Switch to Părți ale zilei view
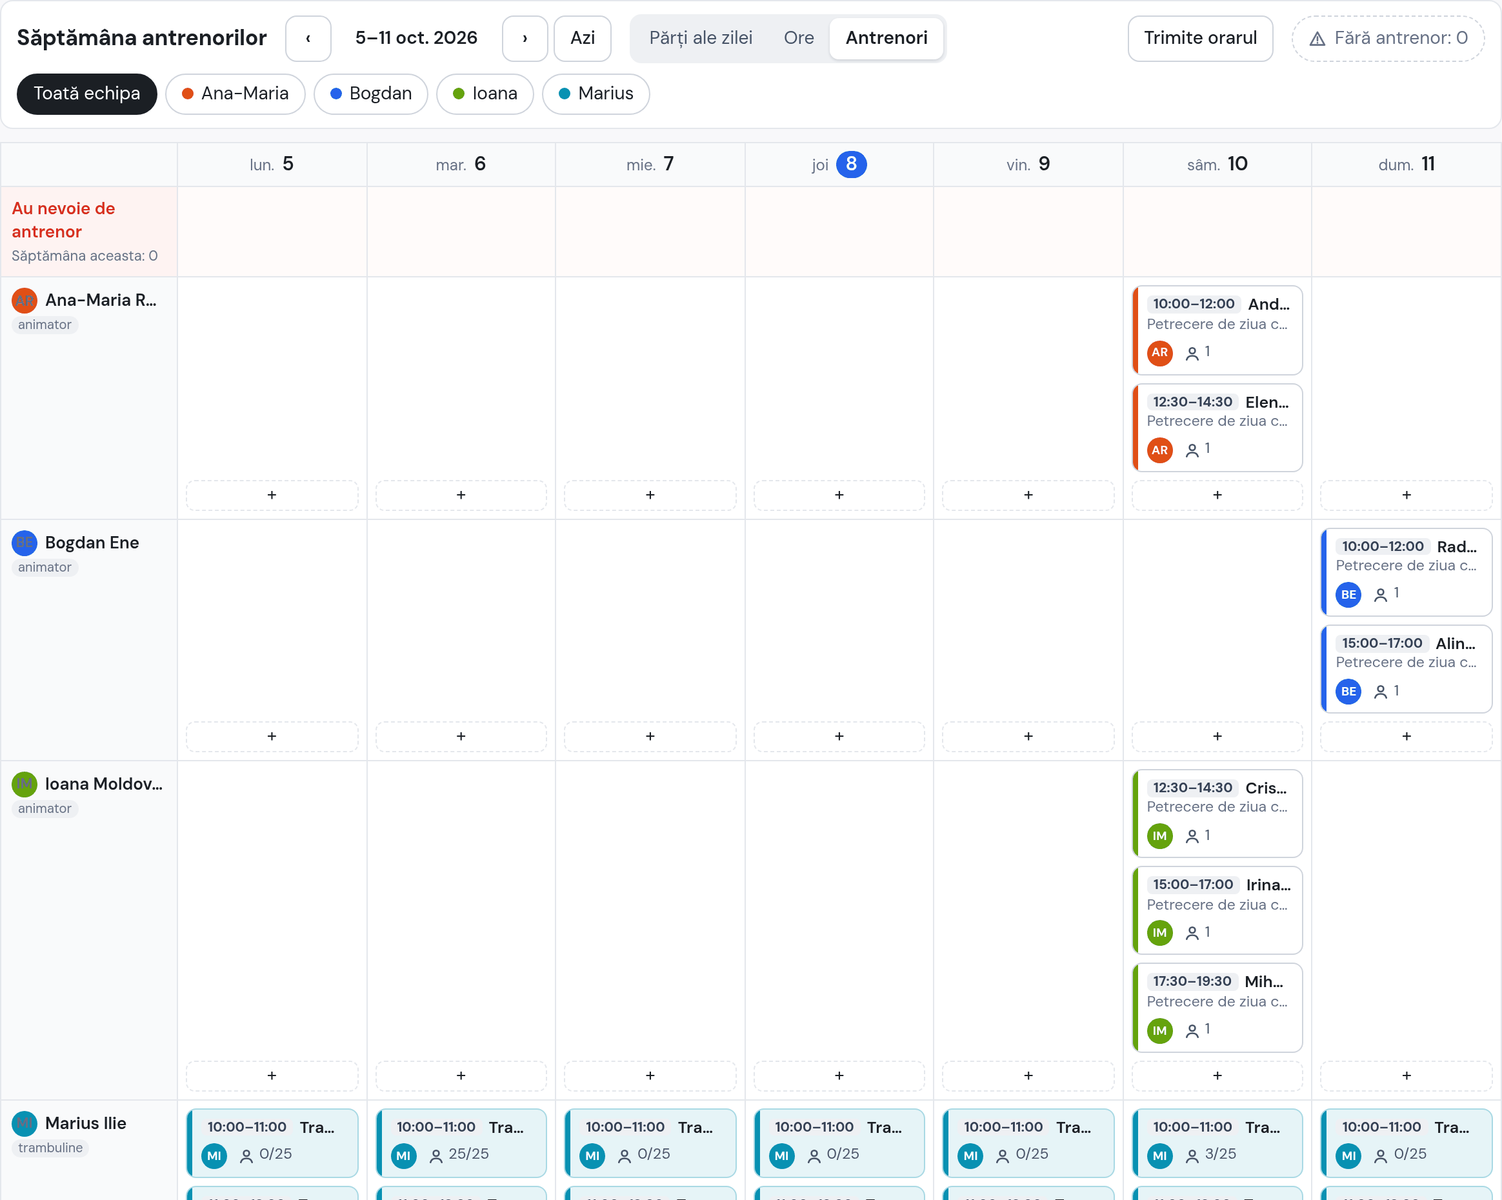Image resolution: width=1502 pixels, height=1200 pixels. click(700, 38)
